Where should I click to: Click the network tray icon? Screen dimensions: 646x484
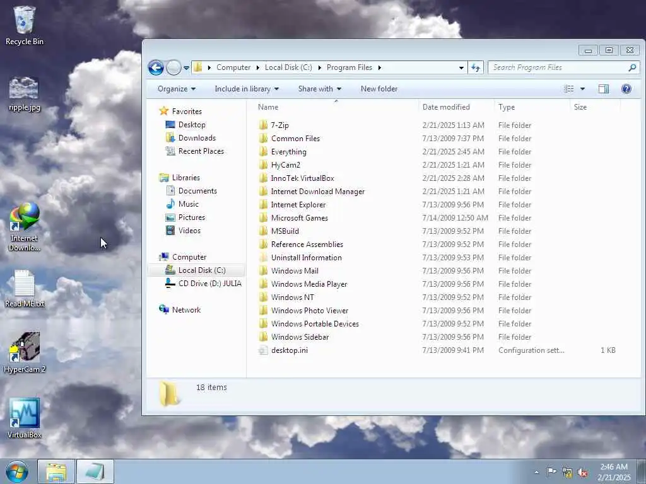click(567, 473)
